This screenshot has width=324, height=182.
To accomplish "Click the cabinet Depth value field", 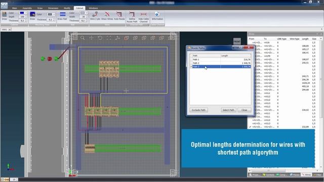I will tap(22, 17).
